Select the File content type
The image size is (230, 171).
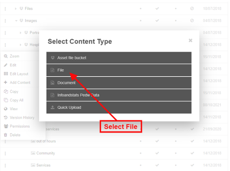119,70
